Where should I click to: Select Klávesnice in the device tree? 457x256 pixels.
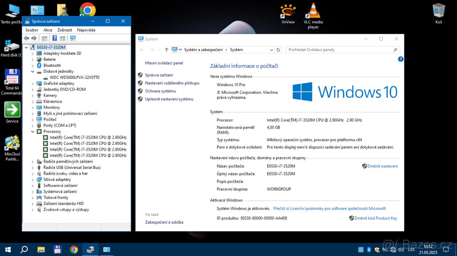(53, 101)
